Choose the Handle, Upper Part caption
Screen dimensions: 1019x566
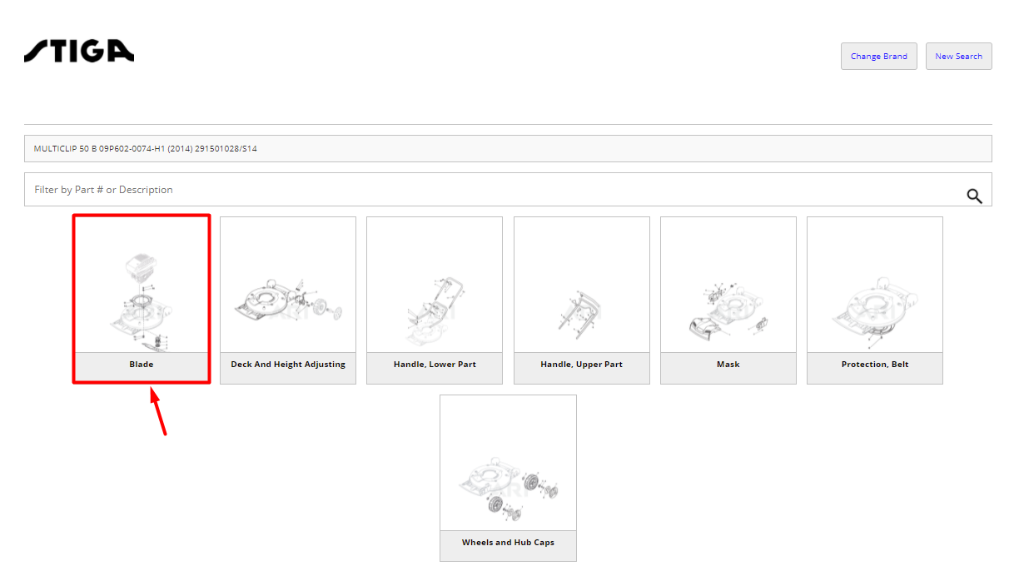click(581, 365)
